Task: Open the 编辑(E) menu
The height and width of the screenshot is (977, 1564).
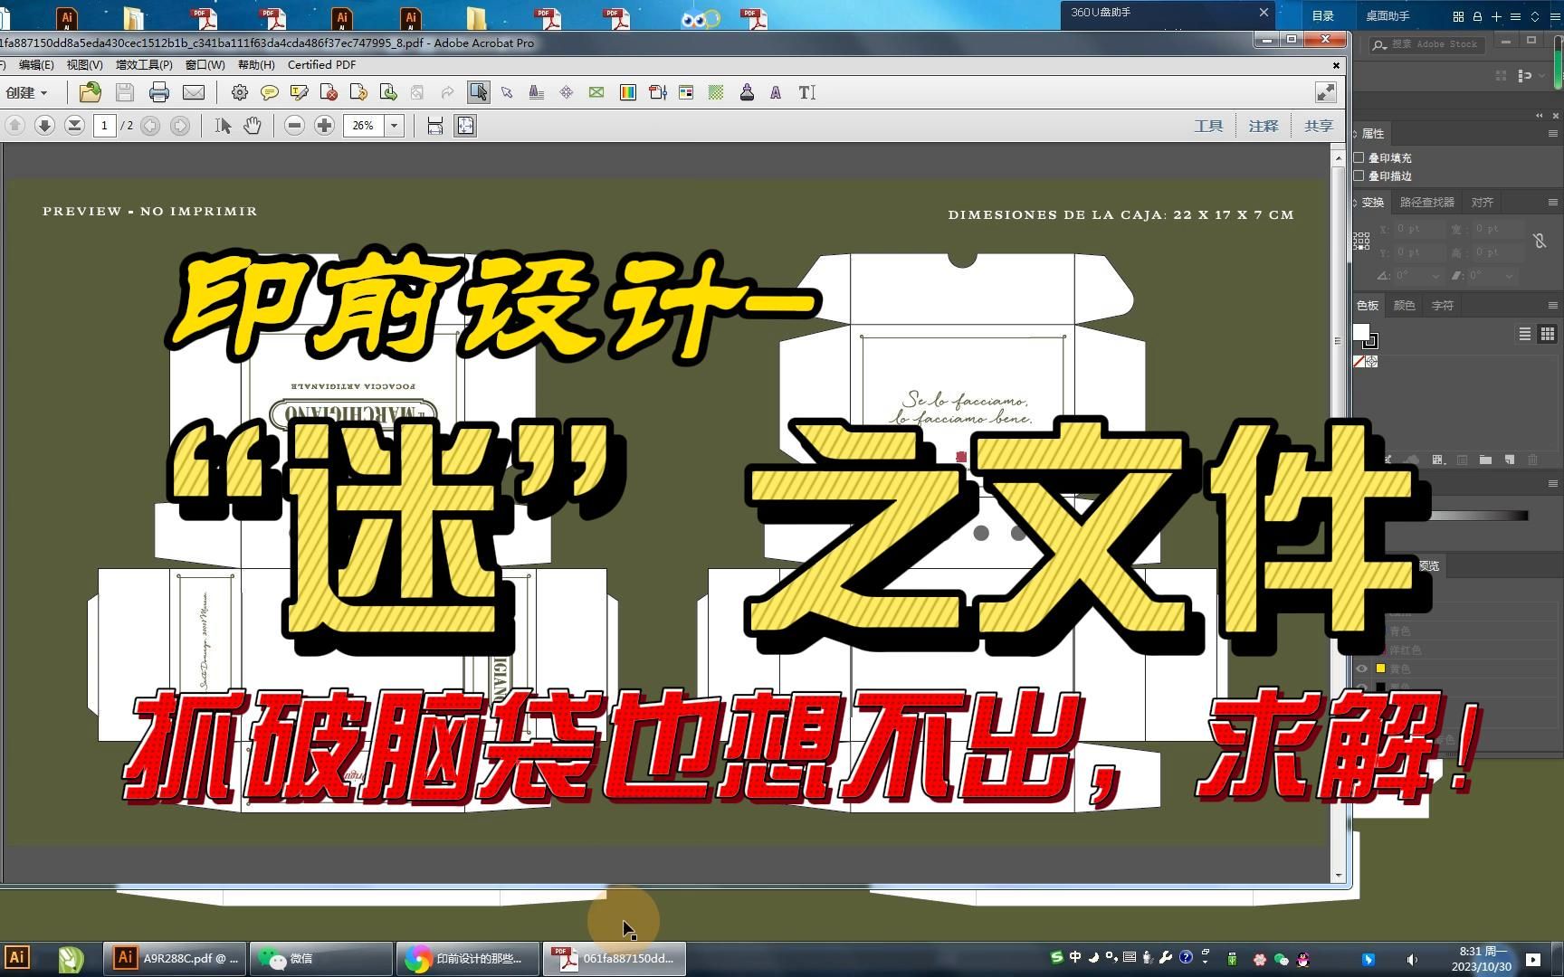Action: click(x=36, y=65)
